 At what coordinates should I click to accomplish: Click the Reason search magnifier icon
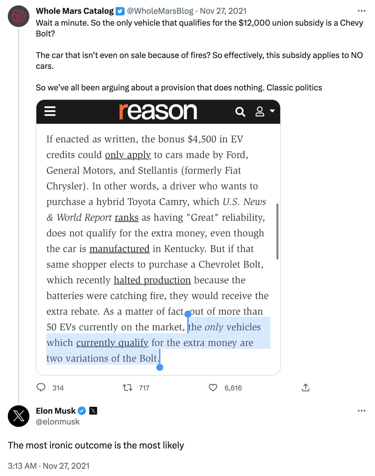click(240, 111)
